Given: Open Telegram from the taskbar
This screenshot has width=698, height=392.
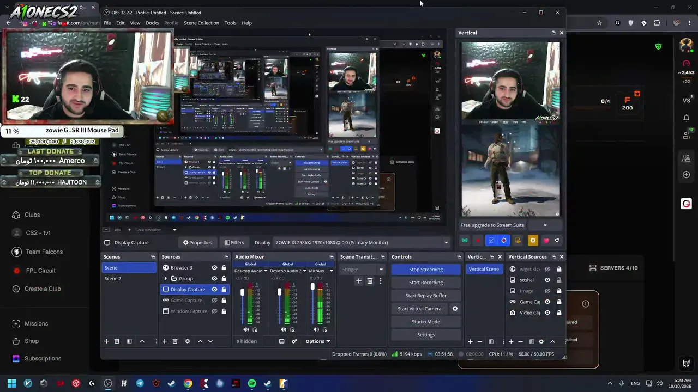Looking at the screenshot, I should tap(140, 383).
